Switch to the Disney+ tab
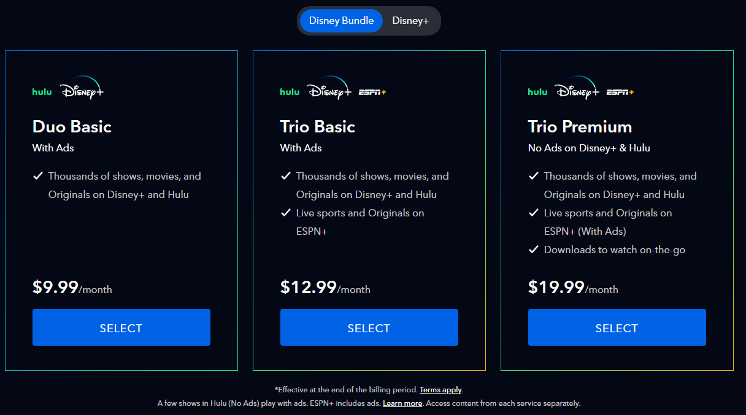 click(x=410, y=20)
